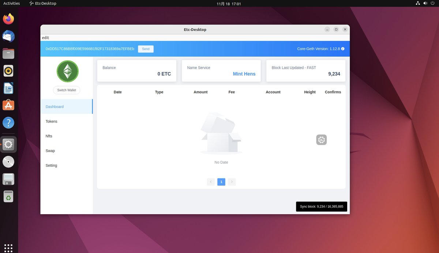Select Dashboard in the sidebar
The width and height of the screenshot is (439, 253).
coord(67,106)
